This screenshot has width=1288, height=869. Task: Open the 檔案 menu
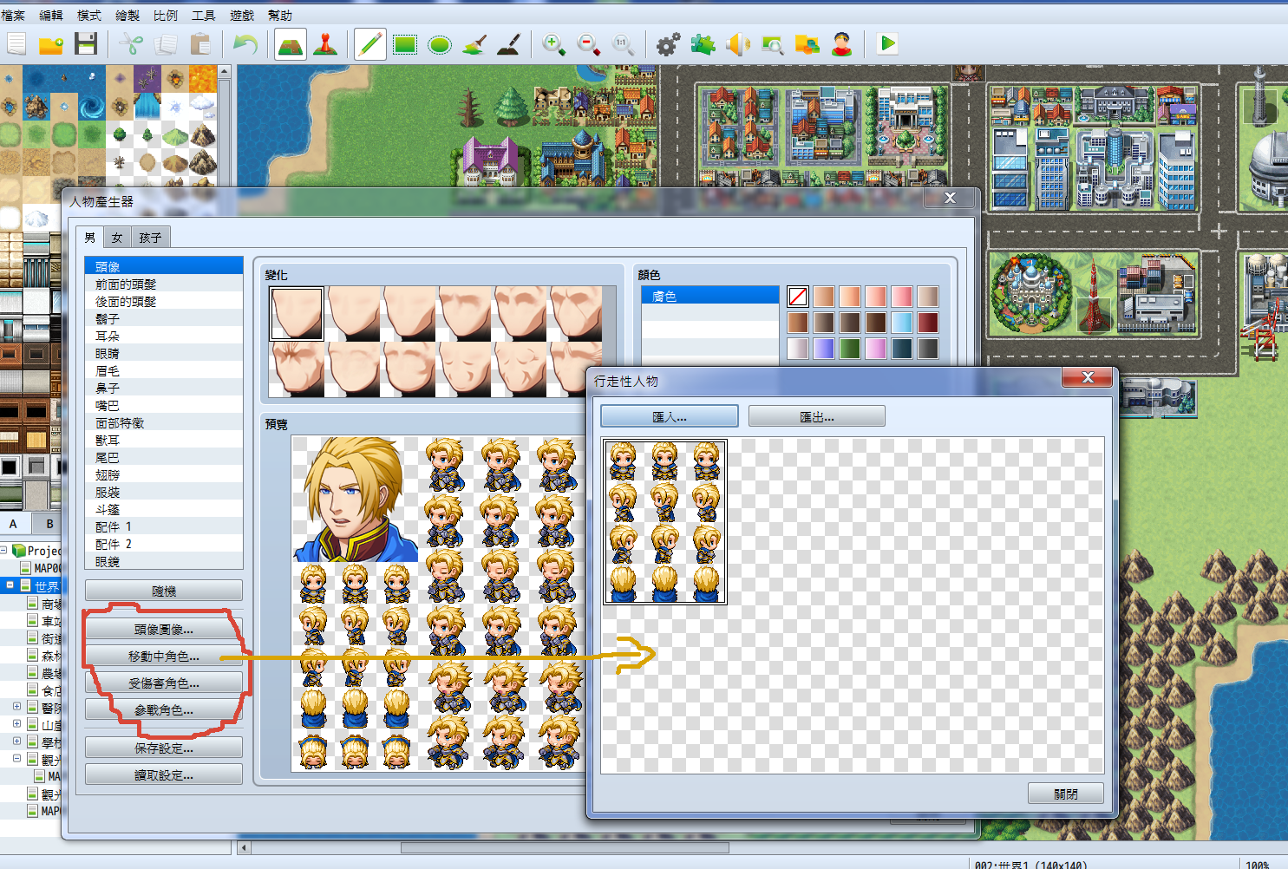point(13,16)
